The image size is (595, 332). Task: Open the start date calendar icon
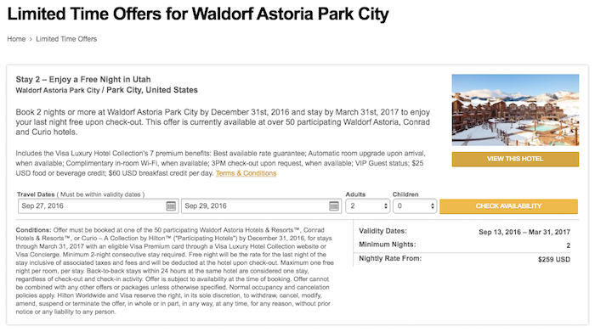(x=171, y=205)
